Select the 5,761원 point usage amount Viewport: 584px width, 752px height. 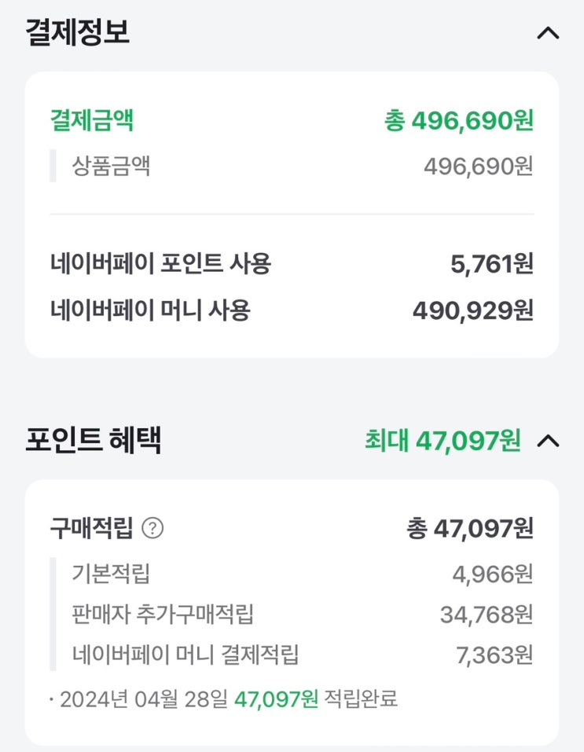[491, 264]
